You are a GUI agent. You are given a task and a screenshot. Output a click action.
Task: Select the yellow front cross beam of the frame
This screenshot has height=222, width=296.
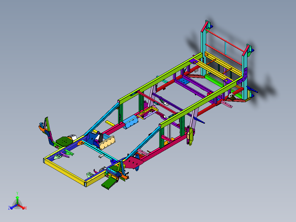click(64, 172)
